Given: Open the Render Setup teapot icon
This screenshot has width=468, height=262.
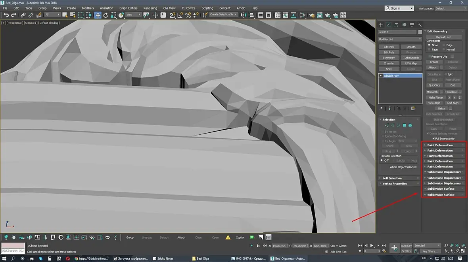Looking at the screenshot, I should 311,15.
